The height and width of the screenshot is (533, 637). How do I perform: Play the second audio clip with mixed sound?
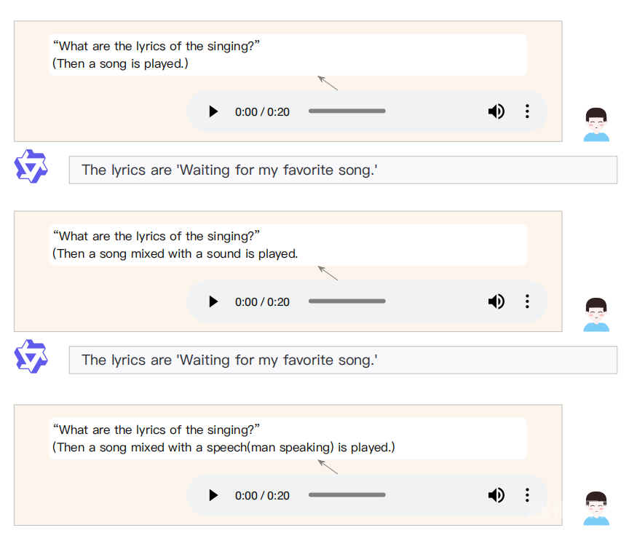[213, 301]
